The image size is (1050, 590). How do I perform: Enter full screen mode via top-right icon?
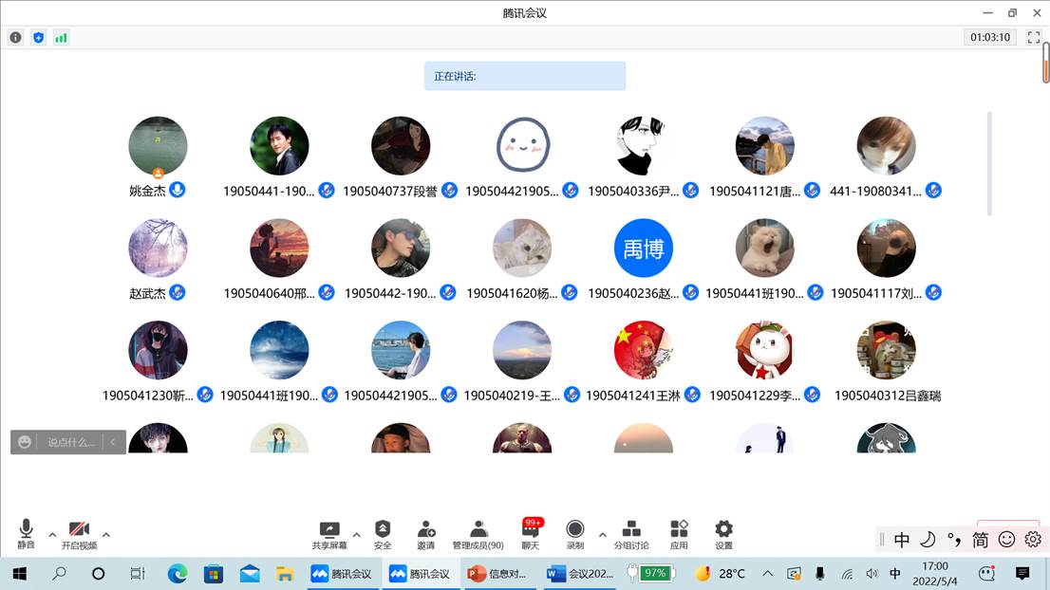coord(1034,38)
